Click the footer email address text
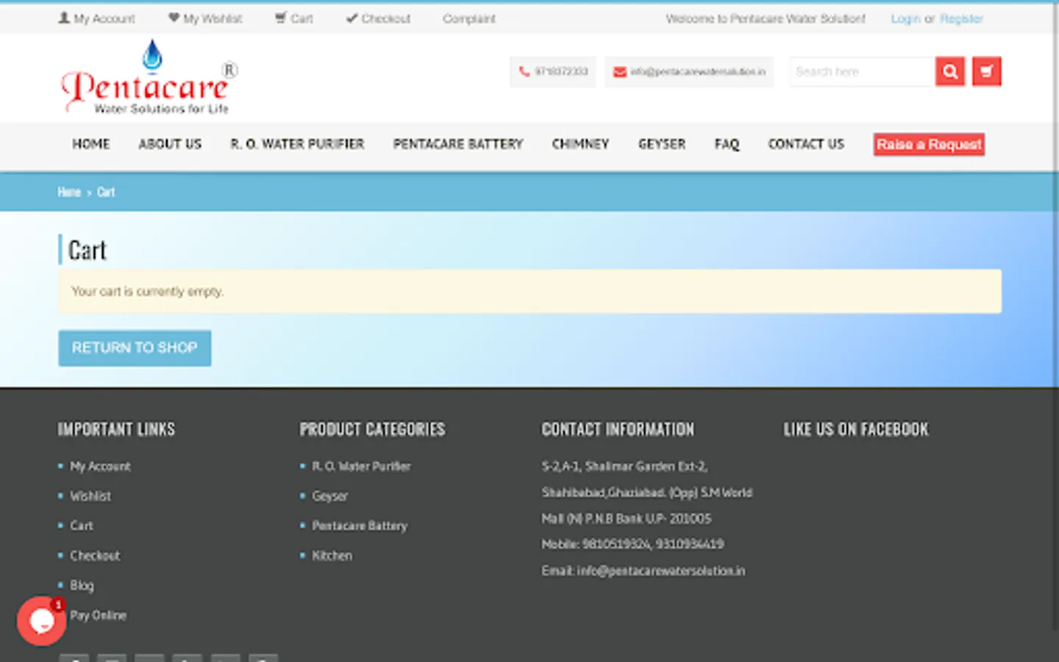This screenshot has width=1059, height=662. point(661,571)
